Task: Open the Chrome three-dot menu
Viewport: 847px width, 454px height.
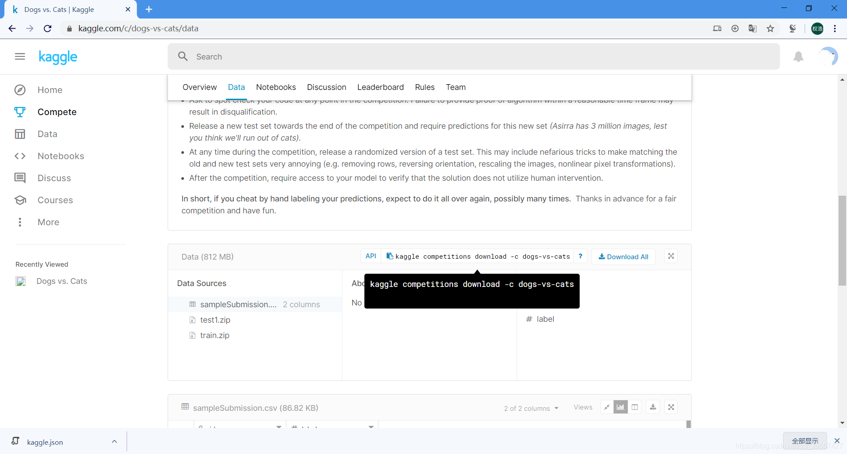Action: 835,29
